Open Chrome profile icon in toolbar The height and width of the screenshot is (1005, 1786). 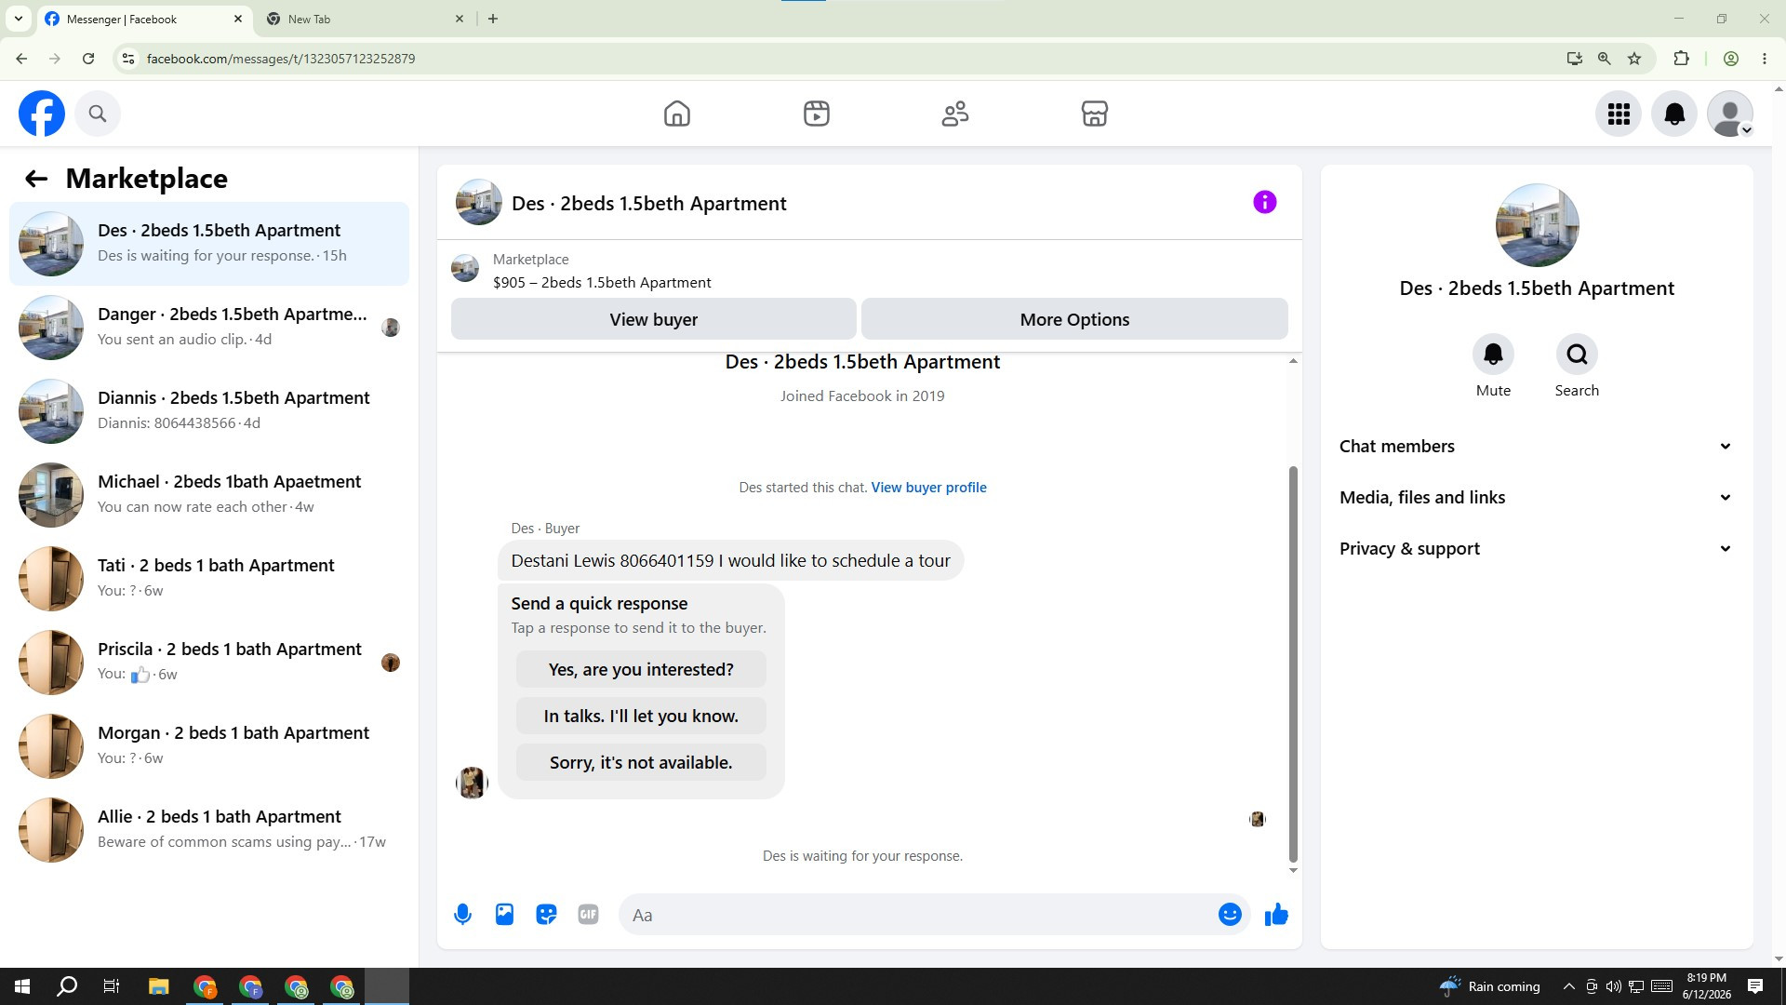click(x=1731, y=59)
